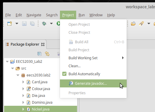155x112 pixels.
Task: Open the Search menu
Action: (x=52, y=15)
